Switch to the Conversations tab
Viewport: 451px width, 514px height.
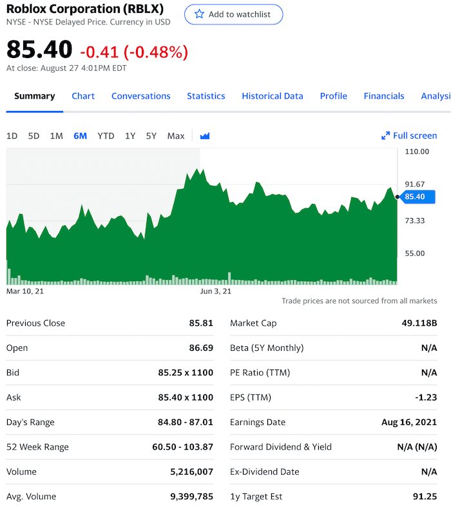coord(141,96)
